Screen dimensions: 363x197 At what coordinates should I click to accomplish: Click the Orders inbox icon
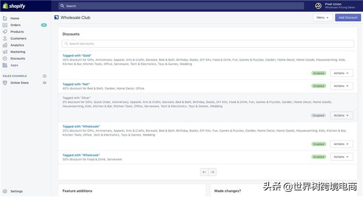pos(5,25)
